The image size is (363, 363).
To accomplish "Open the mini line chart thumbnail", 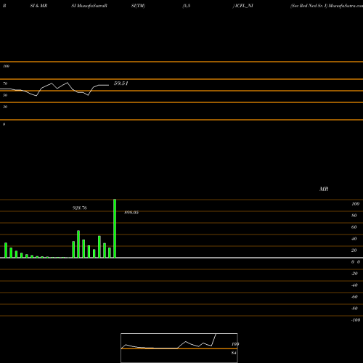I will point(179,348).
